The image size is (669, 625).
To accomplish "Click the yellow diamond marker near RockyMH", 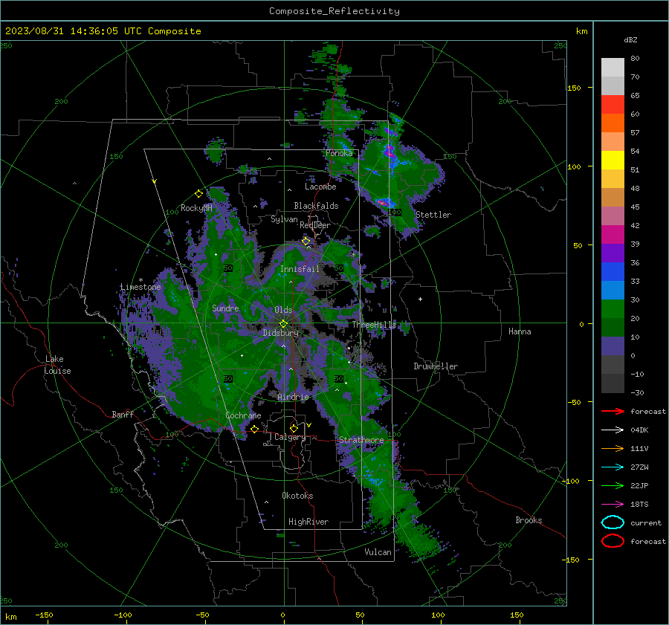I will (x=198, y=194).
